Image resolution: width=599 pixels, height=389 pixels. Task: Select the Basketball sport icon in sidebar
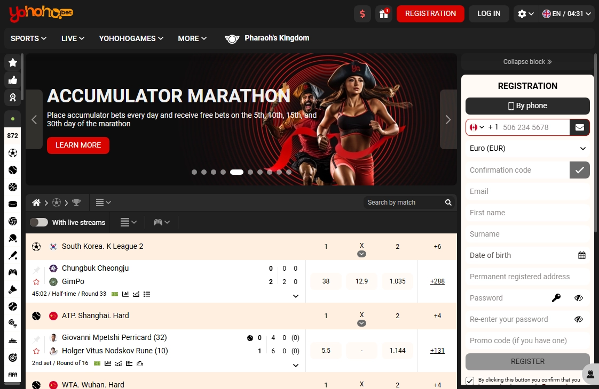13,187
